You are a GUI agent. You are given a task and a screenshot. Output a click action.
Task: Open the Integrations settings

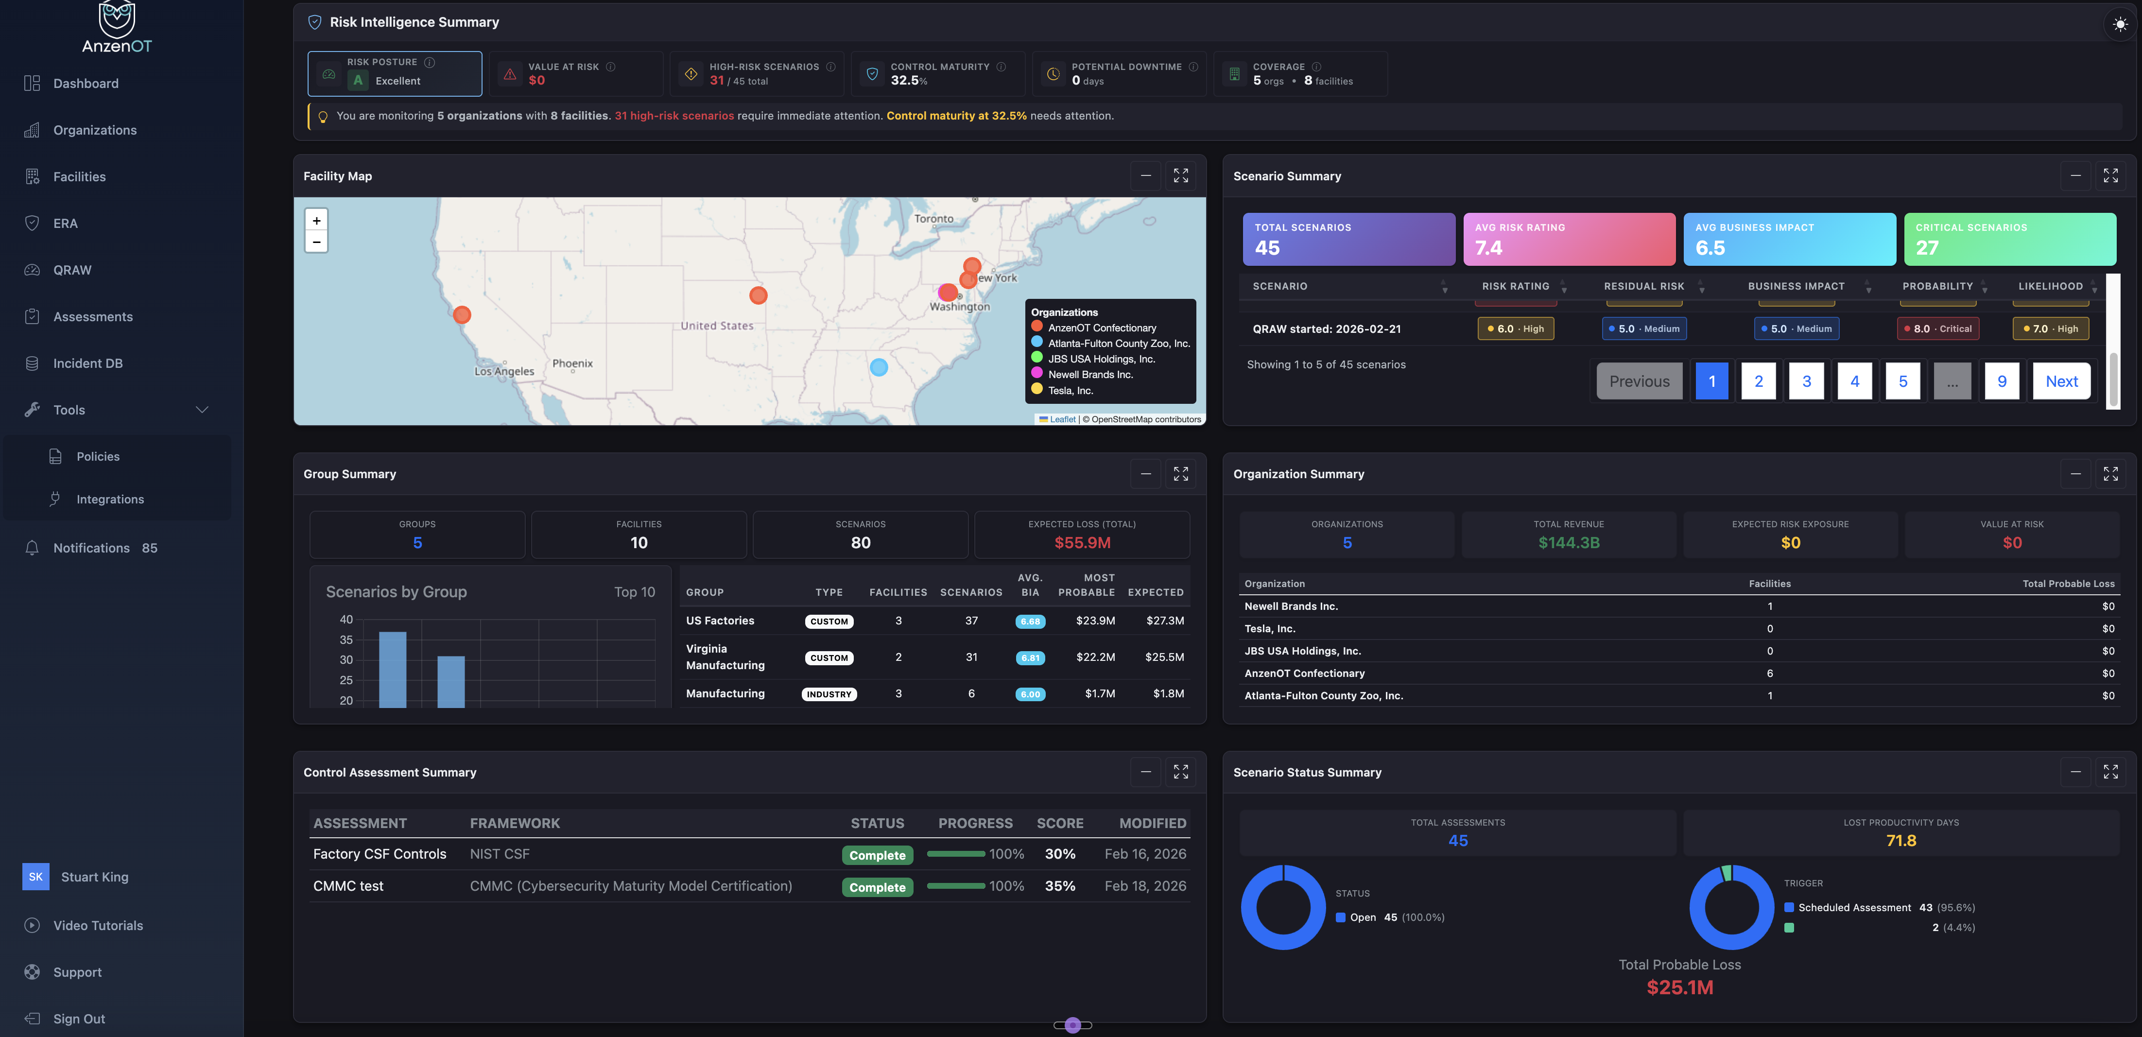tap(111, 499)
